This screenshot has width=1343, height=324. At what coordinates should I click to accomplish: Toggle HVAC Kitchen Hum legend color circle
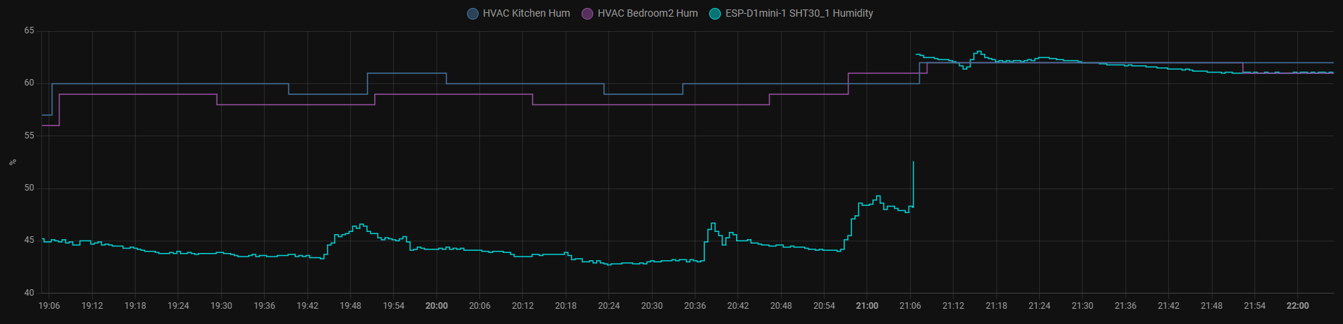click(473, 14)
